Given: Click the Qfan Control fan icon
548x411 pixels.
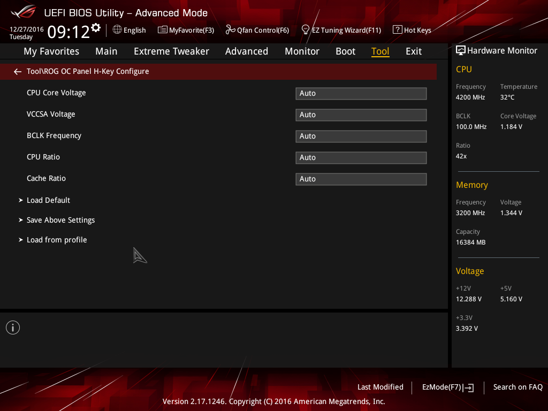Looking at the screenshot, I should [x=230, y=30].
